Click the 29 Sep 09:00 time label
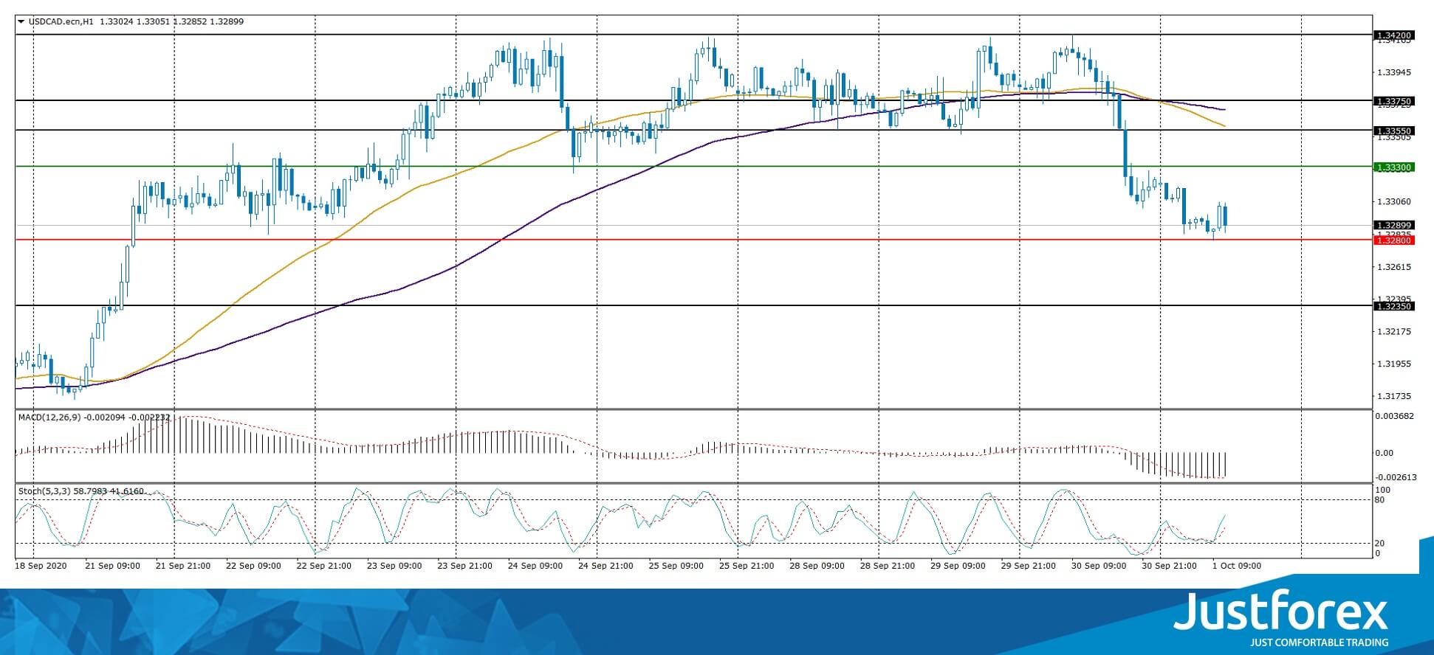 click(x=958, y=566)
